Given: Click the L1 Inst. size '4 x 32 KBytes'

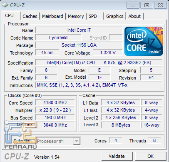Looking at the screenshot, I should [x=121, y=110].
